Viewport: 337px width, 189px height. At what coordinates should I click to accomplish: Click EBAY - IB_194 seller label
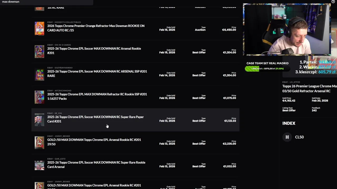point(54,113)
